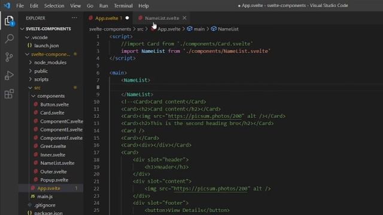Click EXPLORER panel title
Viewport: 383px width, 215px height.
[35, 18]
